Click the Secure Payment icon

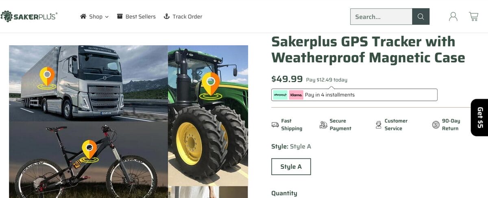click(323, 125)
